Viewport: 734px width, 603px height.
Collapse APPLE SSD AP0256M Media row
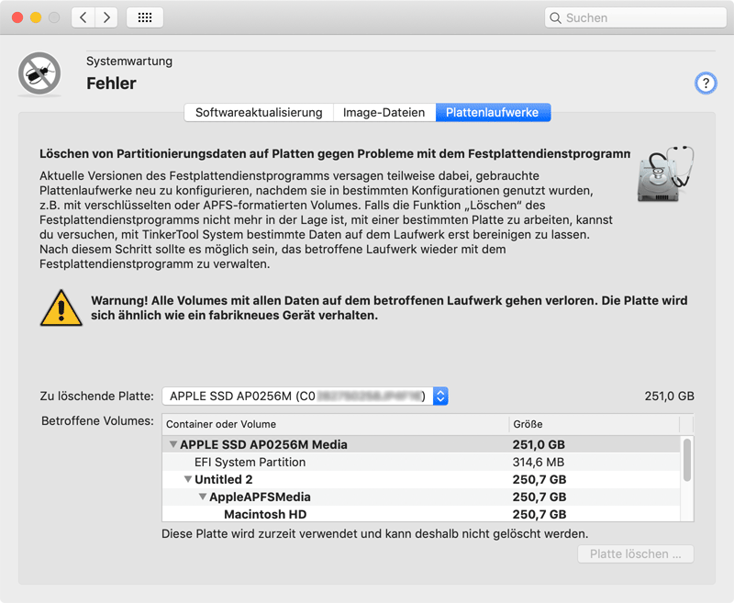pos(173,444)
